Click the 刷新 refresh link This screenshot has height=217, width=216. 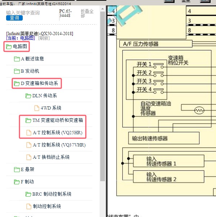44,38
